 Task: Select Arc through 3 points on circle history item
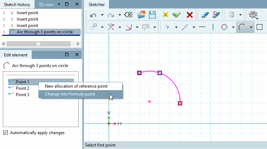click(44, 32)
